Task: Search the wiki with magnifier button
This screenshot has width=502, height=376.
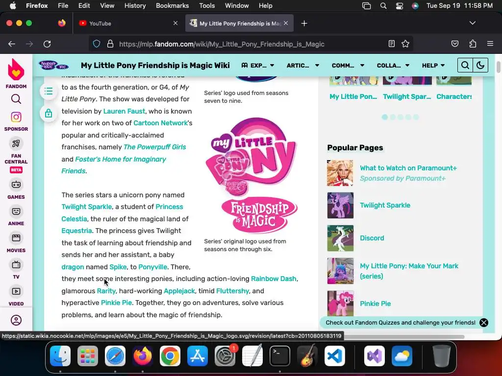Action: pyautogui.click(x=465, y=65)
